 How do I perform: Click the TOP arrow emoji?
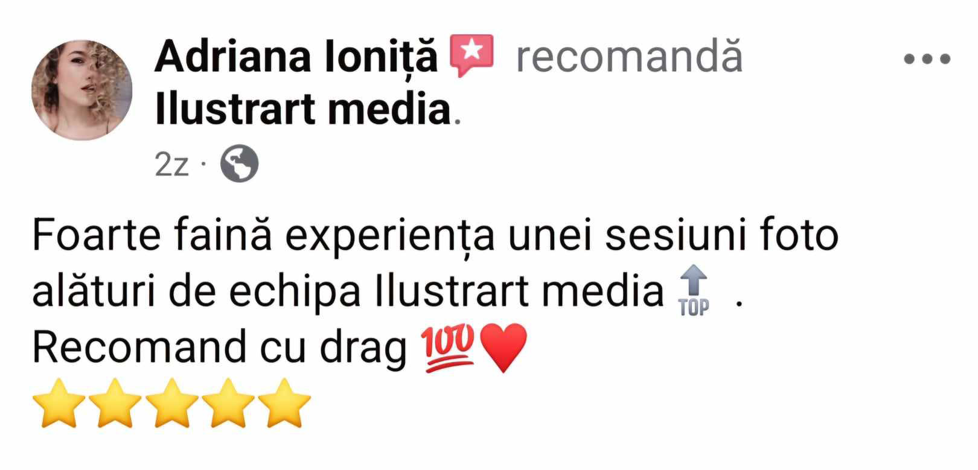(x=694, y=291)
